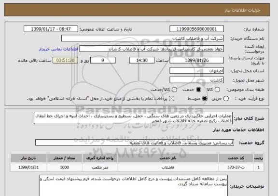Viewport: 278px width, 196px height.
Task: Choose the متوسط purchase type radio
Action: [205, 99]
